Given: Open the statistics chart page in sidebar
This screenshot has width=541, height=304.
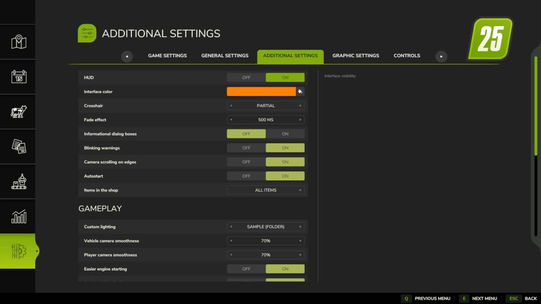Looking at the screenshot, I should pos(19,216).
